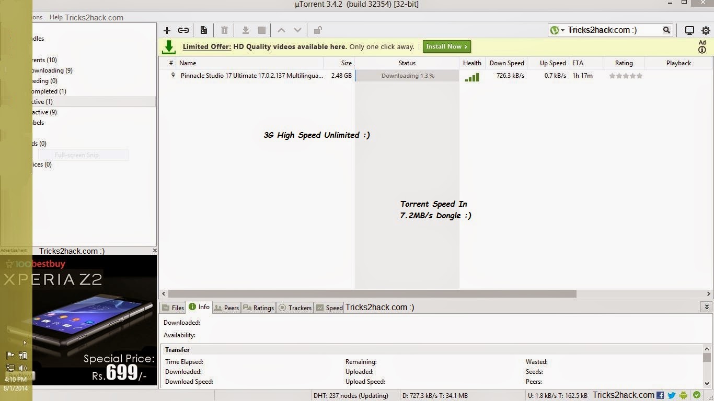Click the search magnifier icon
The width and height of the screenshot is (714, 401).
pos(666,30)
